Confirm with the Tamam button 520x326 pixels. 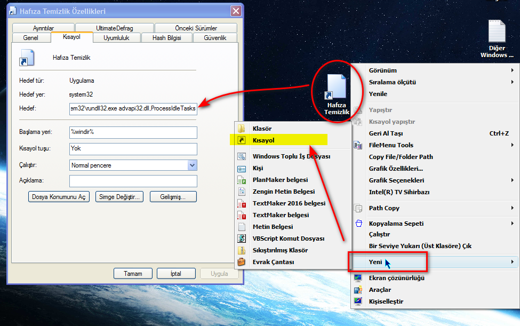pos(133,274)
